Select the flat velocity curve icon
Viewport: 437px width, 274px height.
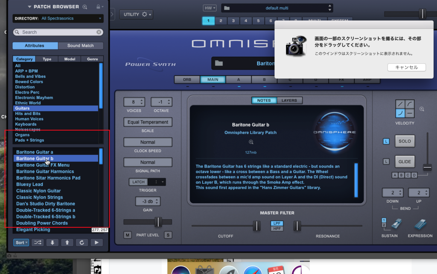click(409, 113)
